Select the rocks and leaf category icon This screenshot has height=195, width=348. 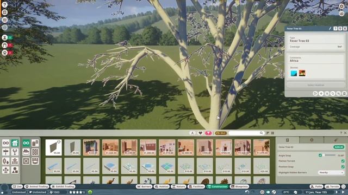tap(6, 161)
